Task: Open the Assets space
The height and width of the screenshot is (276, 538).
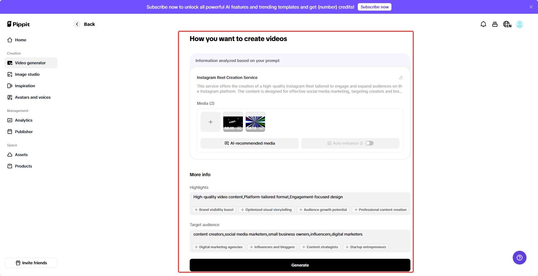Action: coord(21,154)
